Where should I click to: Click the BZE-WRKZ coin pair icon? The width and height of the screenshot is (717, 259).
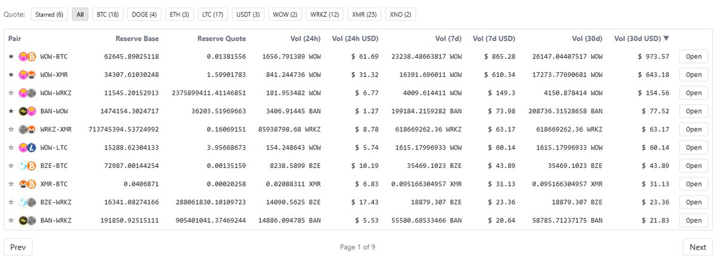(27, 202)
